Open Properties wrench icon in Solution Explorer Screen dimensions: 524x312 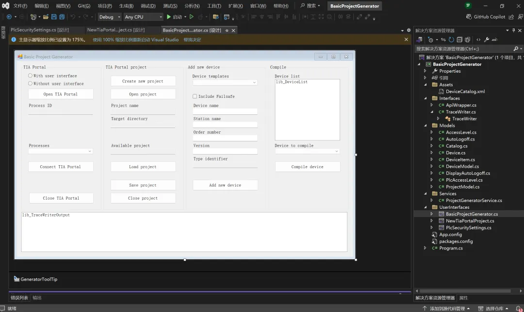coord(487,40)
